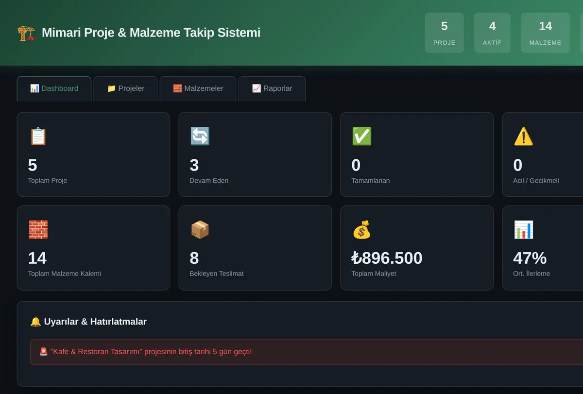583x394 pixels.
Task: Click the Toplam Maliyet label
Action: pos(374,274)
